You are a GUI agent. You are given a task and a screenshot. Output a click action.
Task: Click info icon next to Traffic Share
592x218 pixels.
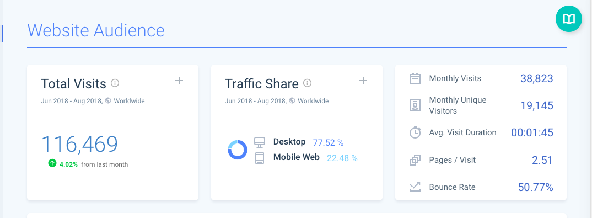click(x=308, y=83)
